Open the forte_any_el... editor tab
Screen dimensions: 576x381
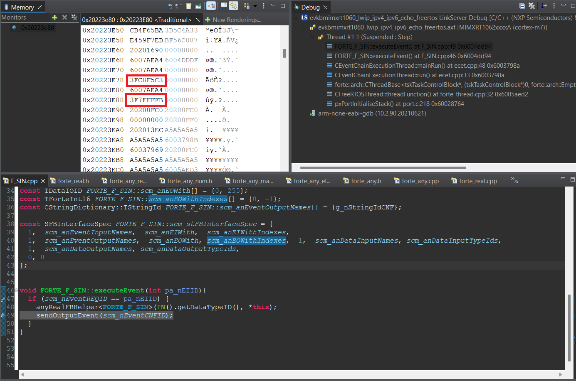pyautogui.click(x=308, y=181)
